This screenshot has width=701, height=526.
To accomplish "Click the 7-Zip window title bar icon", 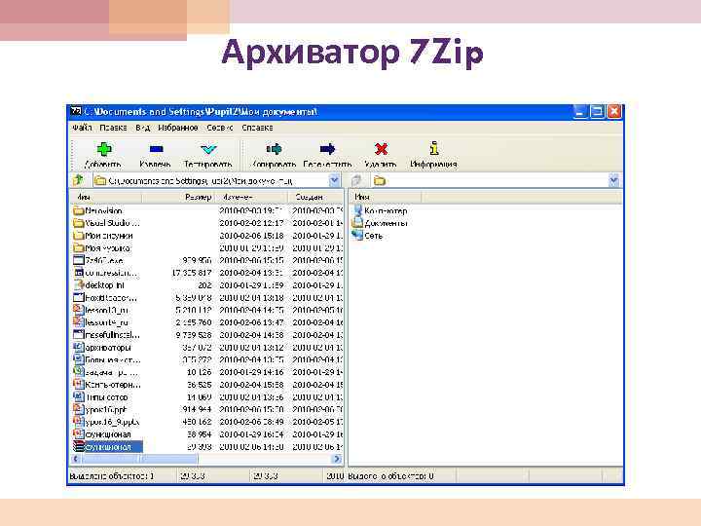I will click(x=76, y=111).
